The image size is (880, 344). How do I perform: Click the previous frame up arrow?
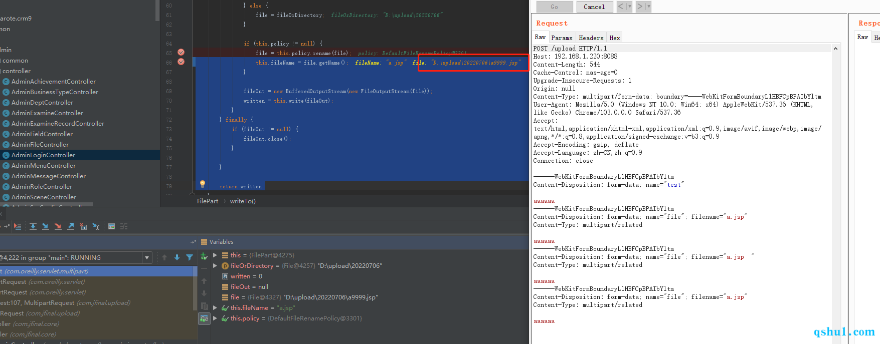tap(164, 257)
